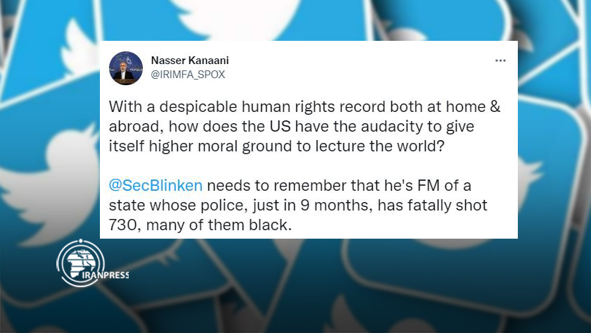Open the tweet's three-dot more options menu
Viewport: 591px width, 333px height.
[500, 61]
